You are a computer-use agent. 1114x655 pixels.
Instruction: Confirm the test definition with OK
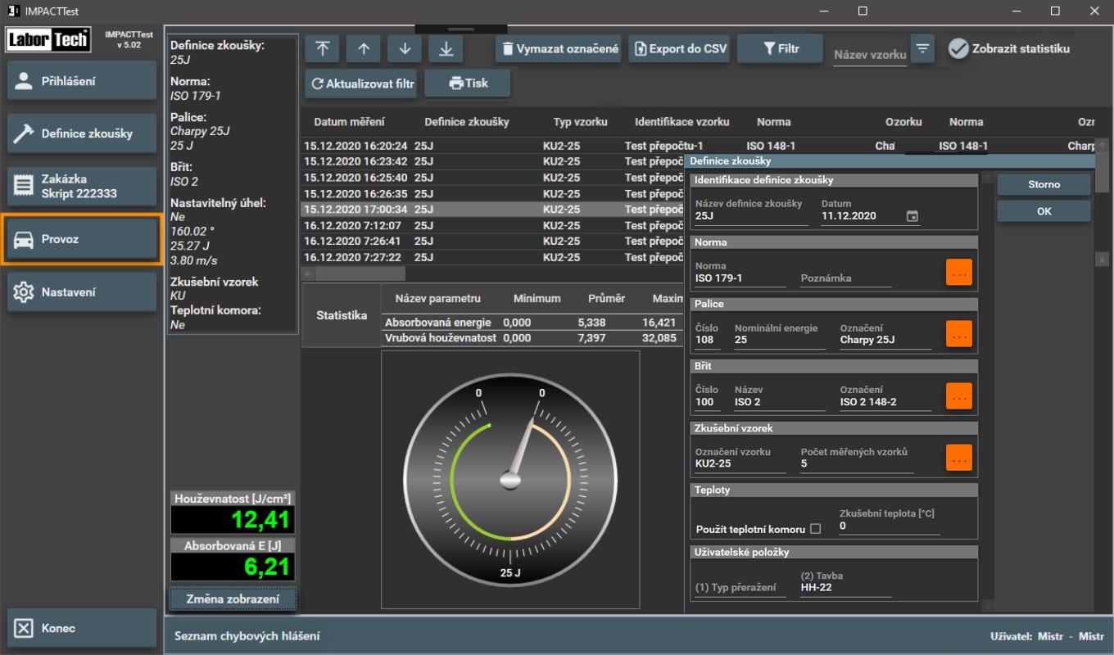point(1044,211)
